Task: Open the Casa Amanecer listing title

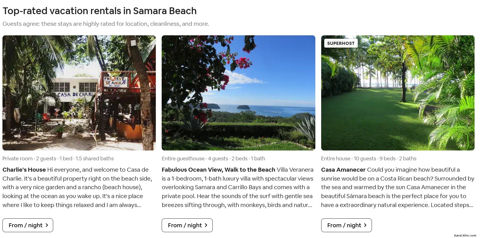Action: point(343,170)
